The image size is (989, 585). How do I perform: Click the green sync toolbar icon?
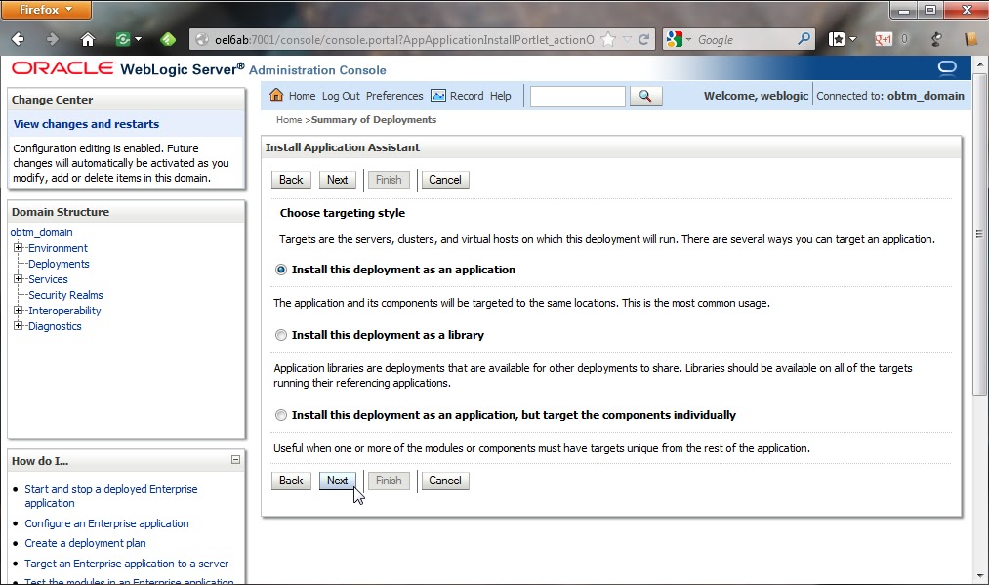click(x=122, y=39)
